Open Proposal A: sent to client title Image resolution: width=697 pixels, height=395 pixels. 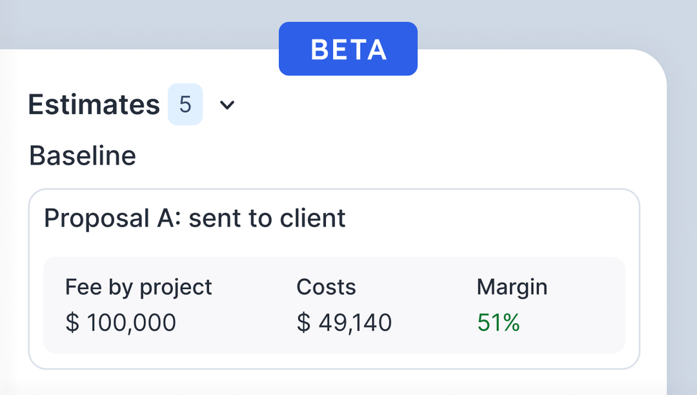[x=195, y=219]
